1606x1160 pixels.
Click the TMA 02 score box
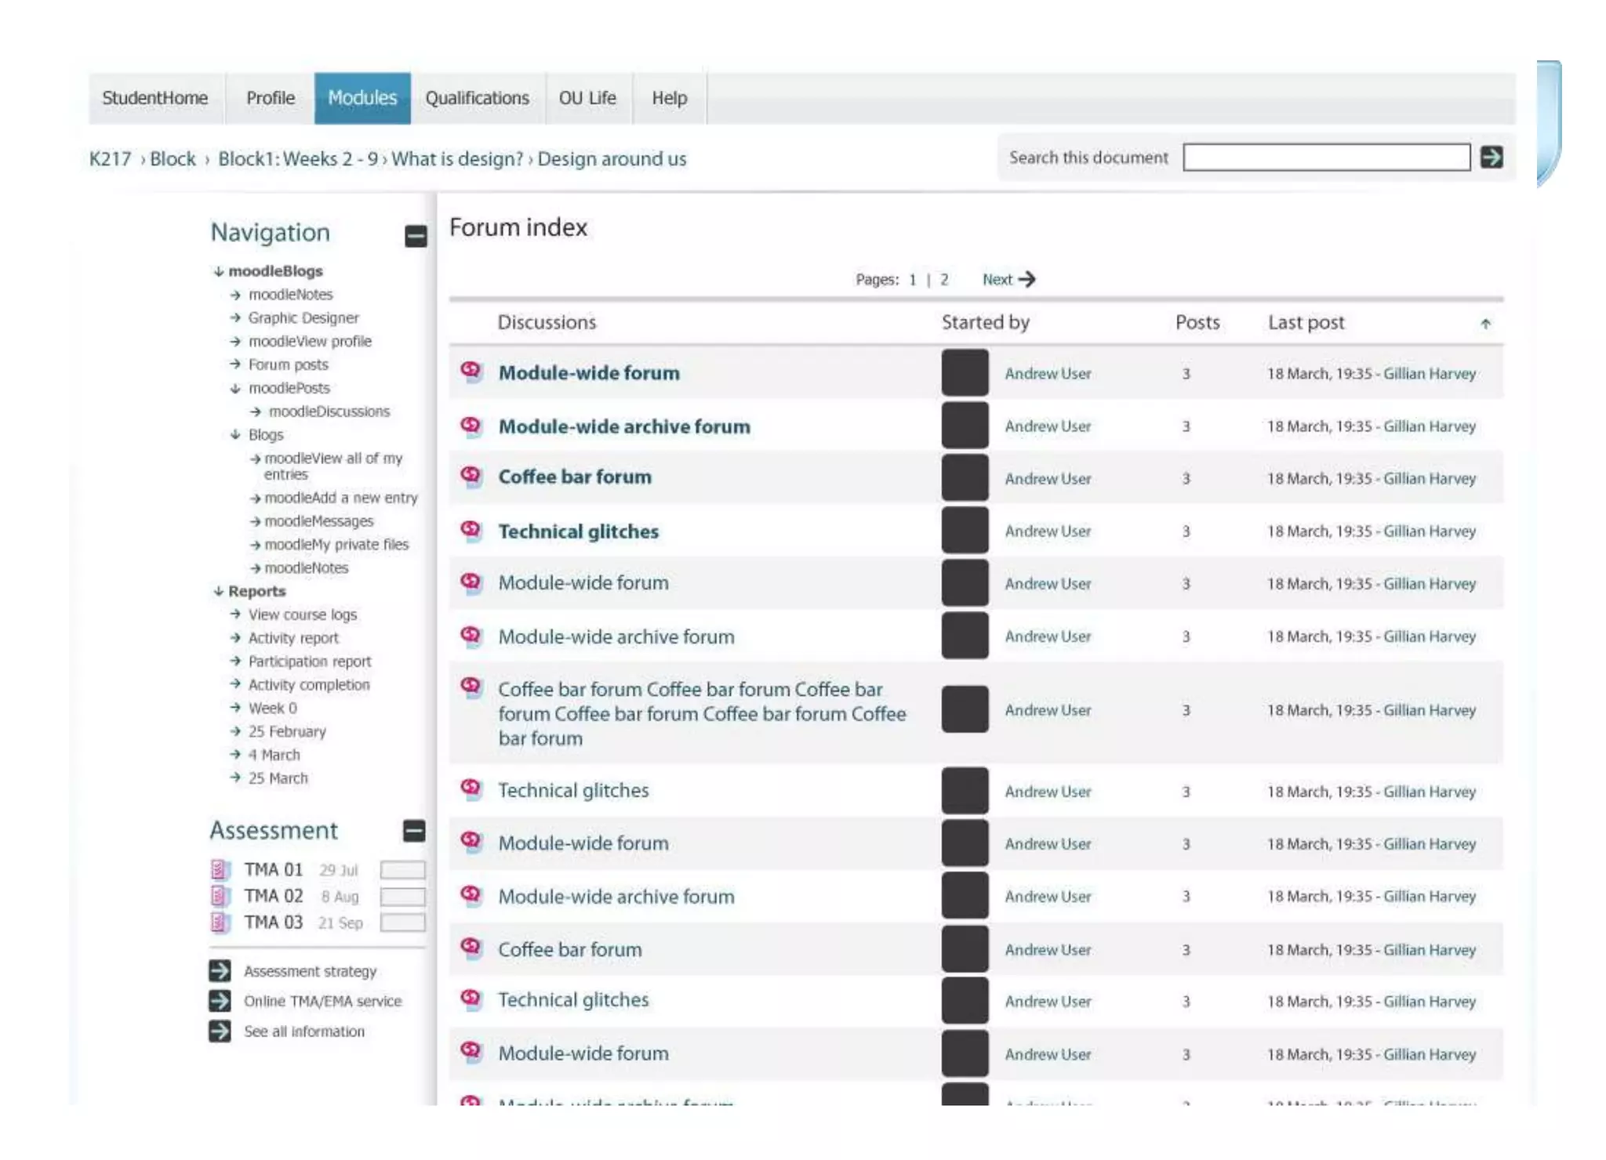click(x=402, y=896)
